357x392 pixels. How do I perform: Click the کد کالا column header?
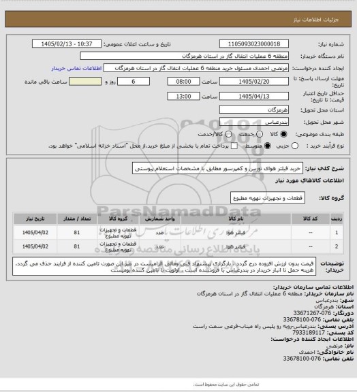[x=311, y=218]
